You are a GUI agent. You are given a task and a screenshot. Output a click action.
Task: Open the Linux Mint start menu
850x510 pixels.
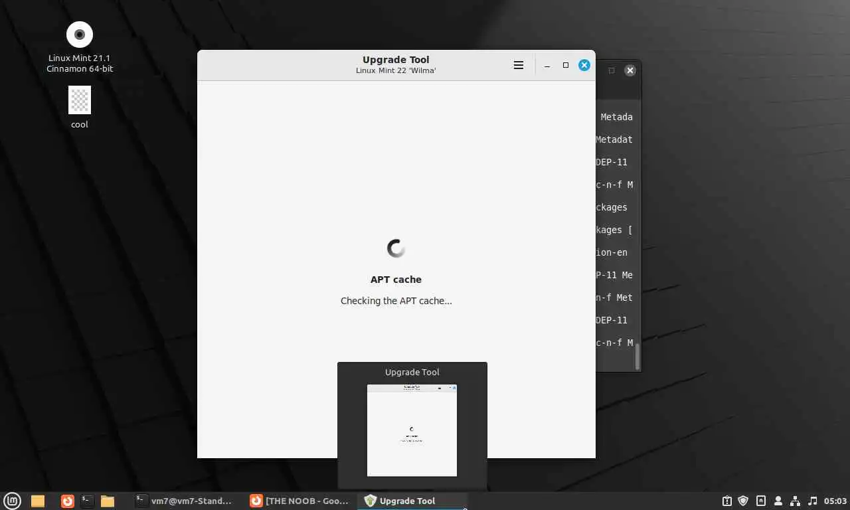13,501
